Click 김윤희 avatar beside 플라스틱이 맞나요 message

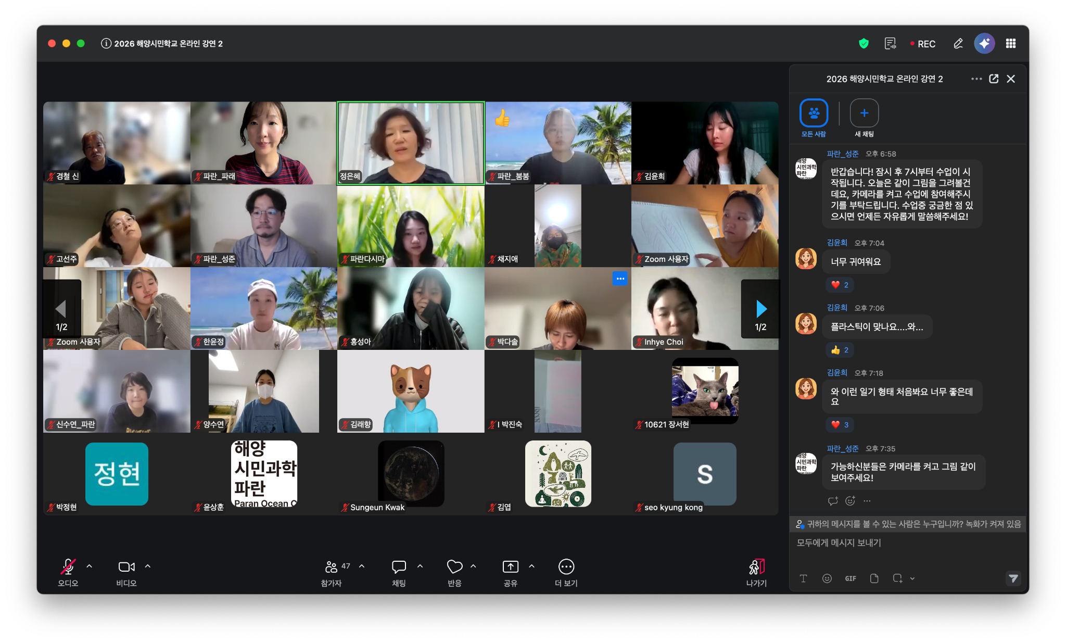(x=806, y=323)
